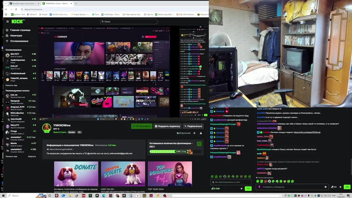Viewport: 352px width, 198px height.
Task: Click the Отслеживать follow button
Action: pyautogui.click(x=141, y=126)
